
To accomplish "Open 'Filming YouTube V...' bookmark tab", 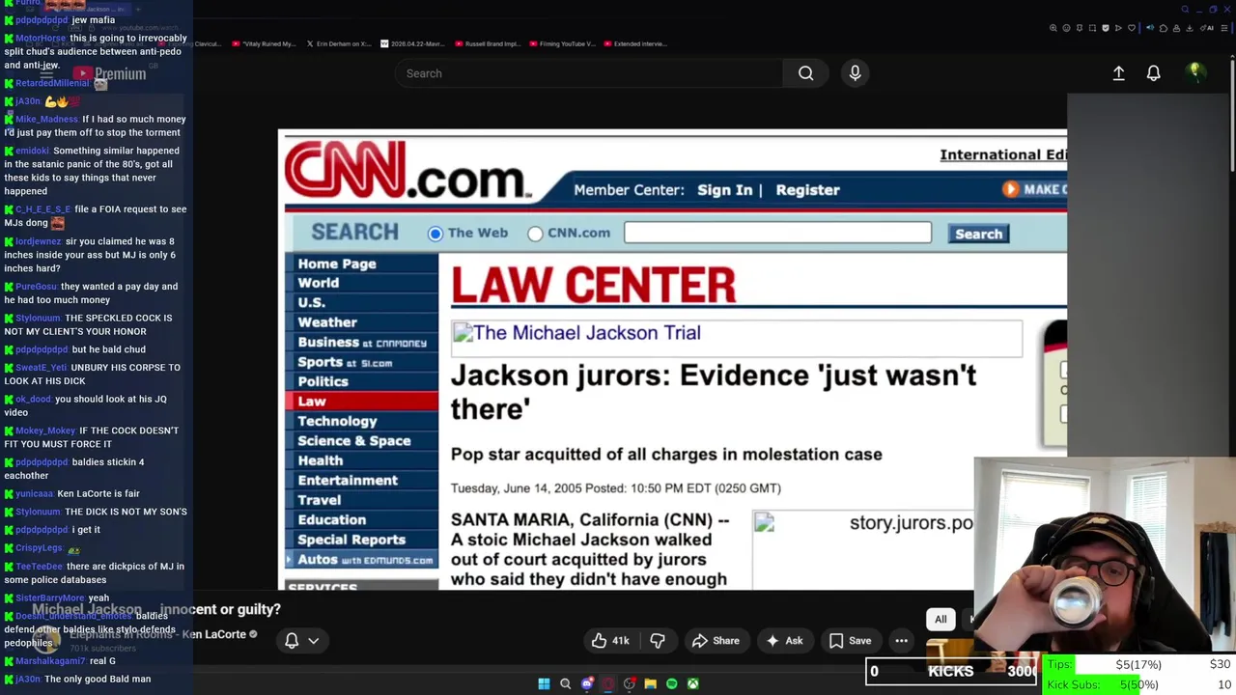I will click(x=560, y=43).
